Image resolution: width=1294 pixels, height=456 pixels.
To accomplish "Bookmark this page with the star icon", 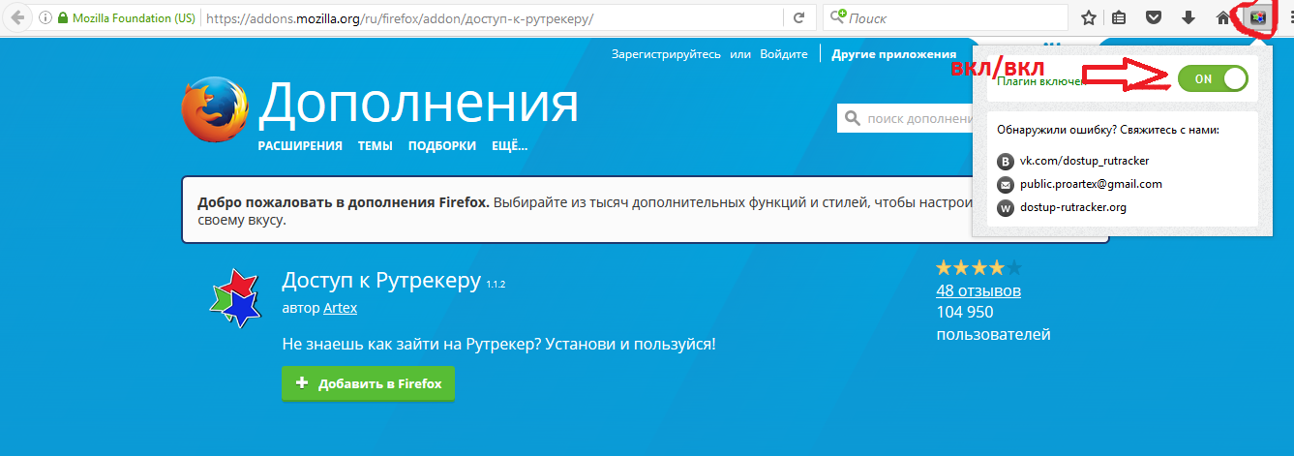I will [1088, 17].
